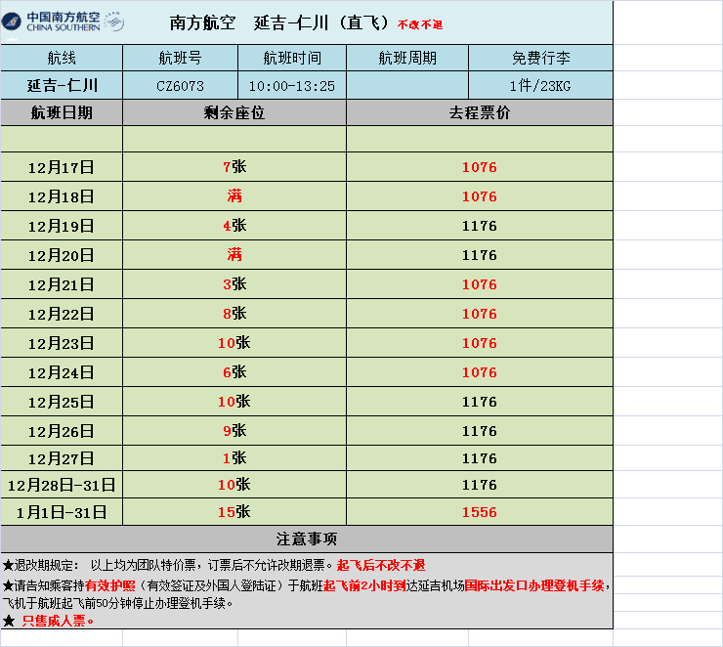Viewport: 723px width, 647px height.
Task: Click the 飞机于航班起飞前50分钟 notice line
Action: click(x=118, y=603)
